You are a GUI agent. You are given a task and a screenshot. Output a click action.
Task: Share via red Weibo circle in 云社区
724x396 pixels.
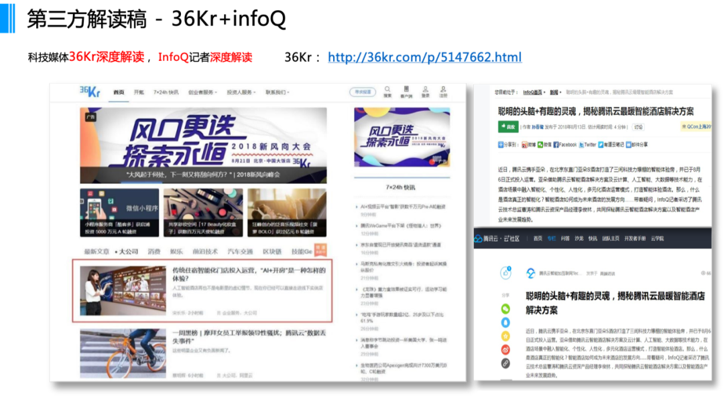coord(505,350)
